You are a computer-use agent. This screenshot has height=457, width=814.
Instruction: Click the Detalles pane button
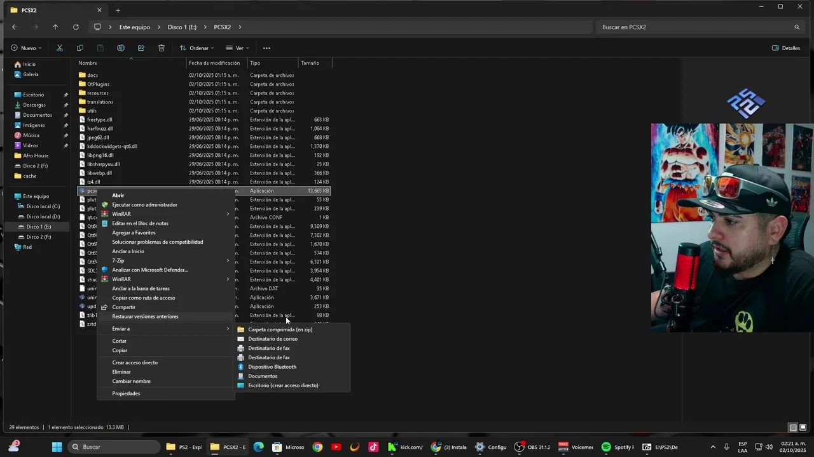[x=786, y=48]
